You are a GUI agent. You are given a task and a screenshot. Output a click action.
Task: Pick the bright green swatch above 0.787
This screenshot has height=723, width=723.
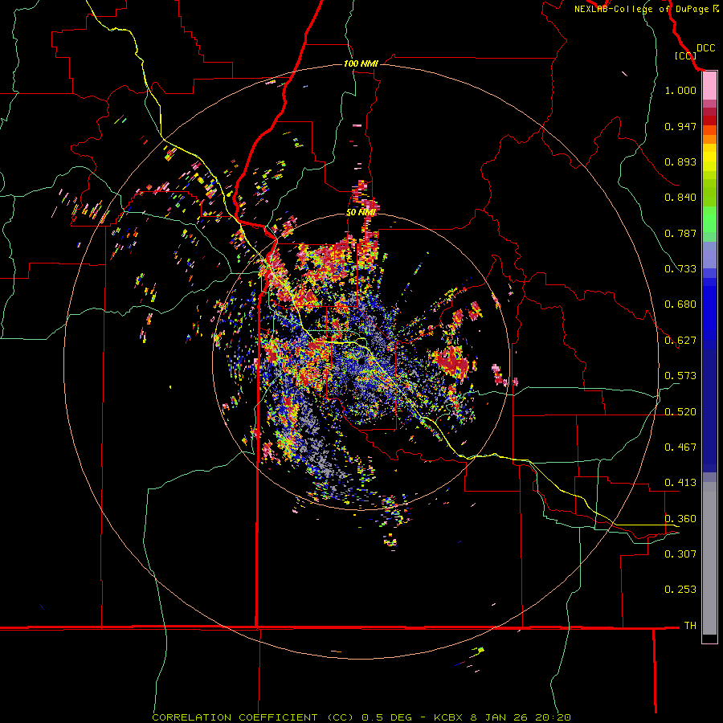click(x=709, y=219)
